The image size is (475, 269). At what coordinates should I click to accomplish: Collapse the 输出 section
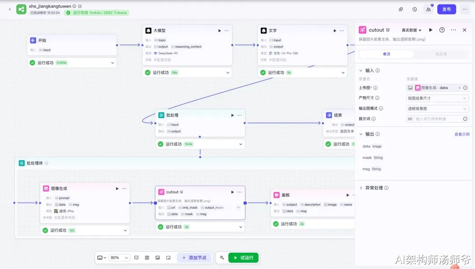click(x=361, y=134)
